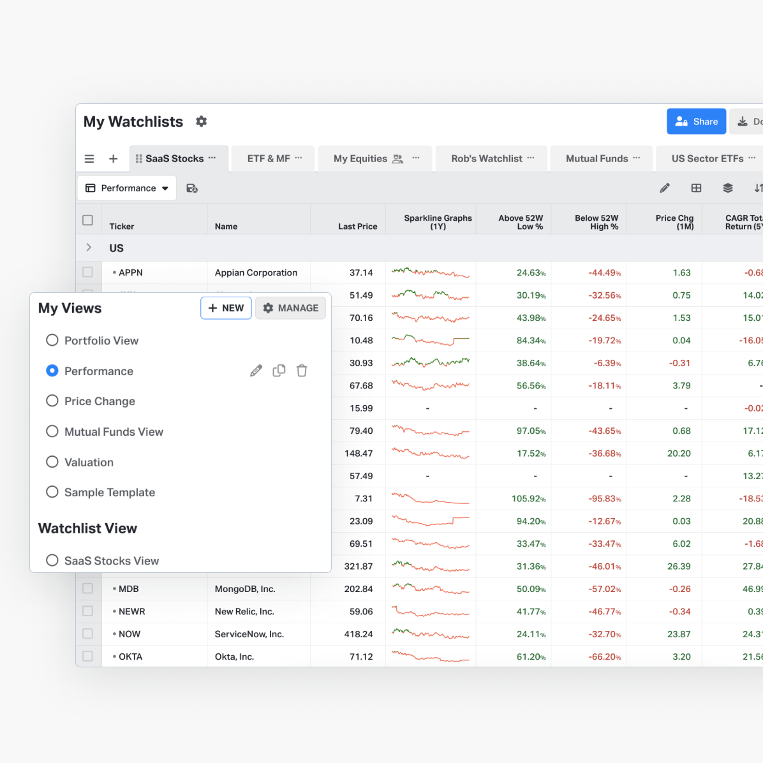
Task: Delete the Performance view with trash icon
Action: [x=302, y=371]
